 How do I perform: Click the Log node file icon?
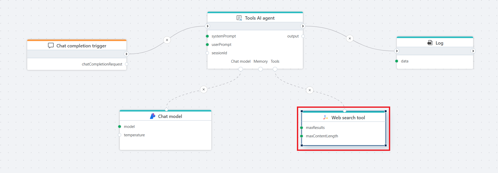pos(430,43)
